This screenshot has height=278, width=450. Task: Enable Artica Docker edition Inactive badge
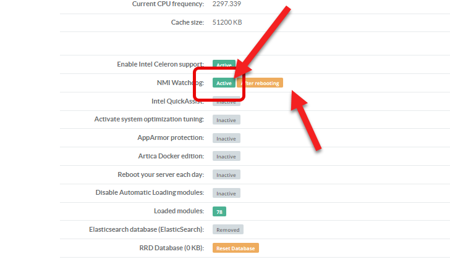tap(226, 157)
